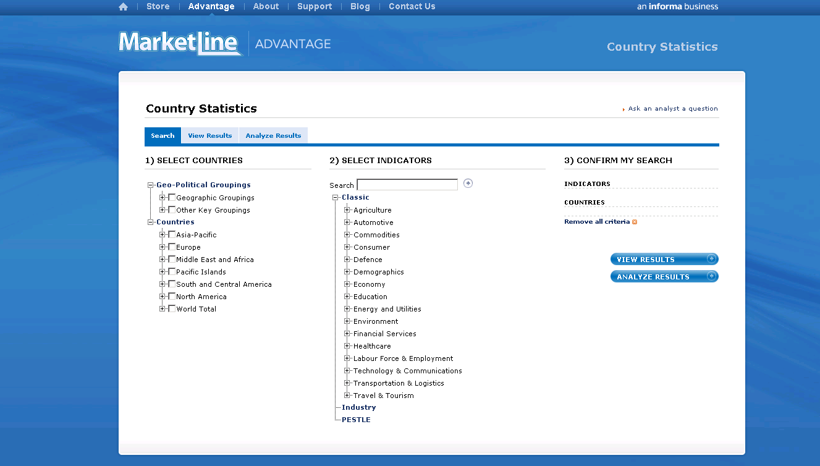This screenshot has width=820, height=466.
Task: Expand the Economy indicator node
Action: point(347,284)
